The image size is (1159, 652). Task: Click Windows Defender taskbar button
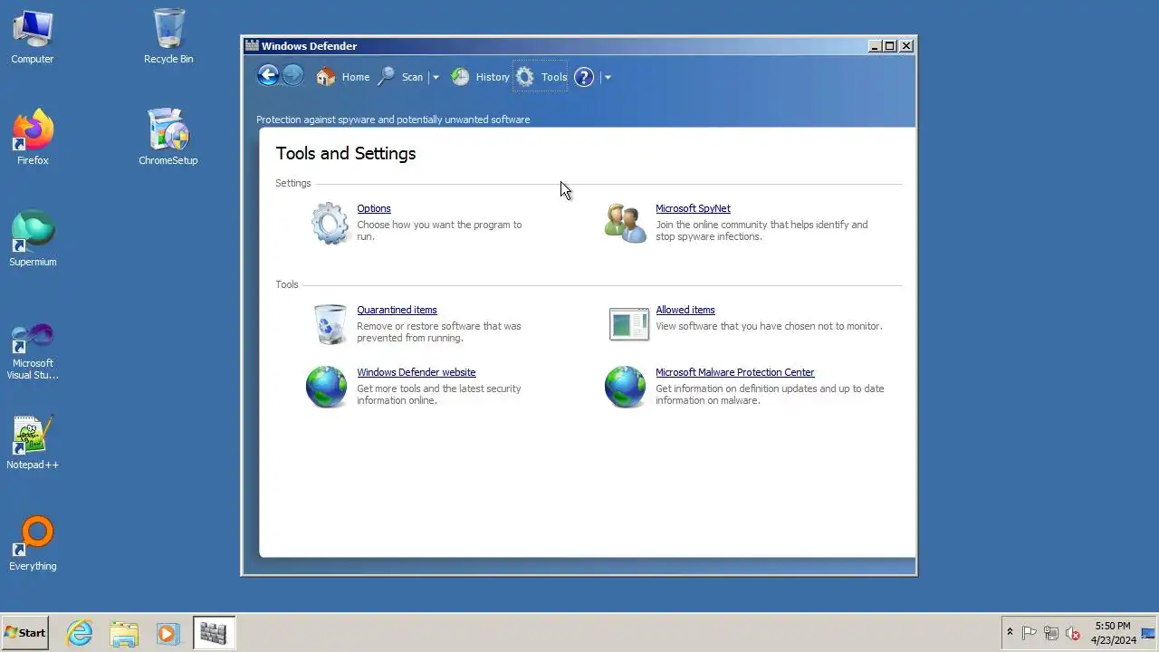214,633
